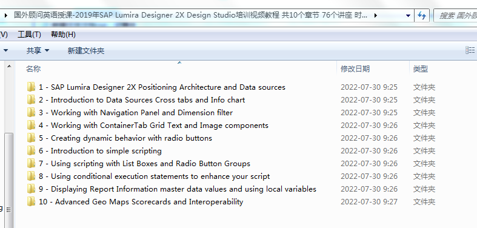Click 文件夹 type cell for folder 5

click(x=424, y=138)
